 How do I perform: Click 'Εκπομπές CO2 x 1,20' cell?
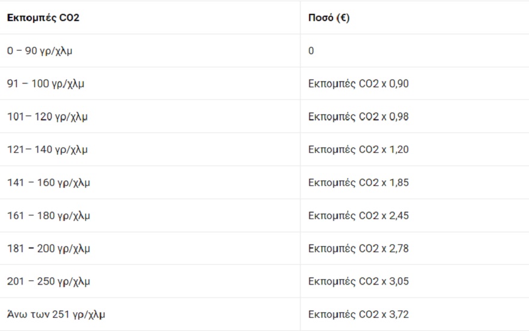pos(358,150)
